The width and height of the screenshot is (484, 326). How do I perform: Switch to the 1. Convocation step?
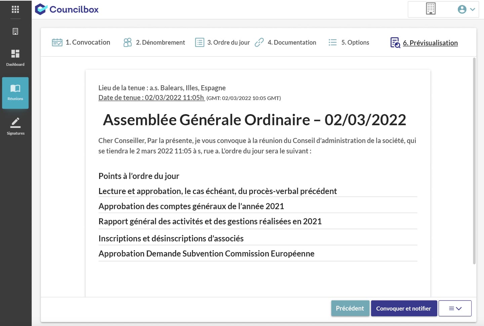coord(81,42)
